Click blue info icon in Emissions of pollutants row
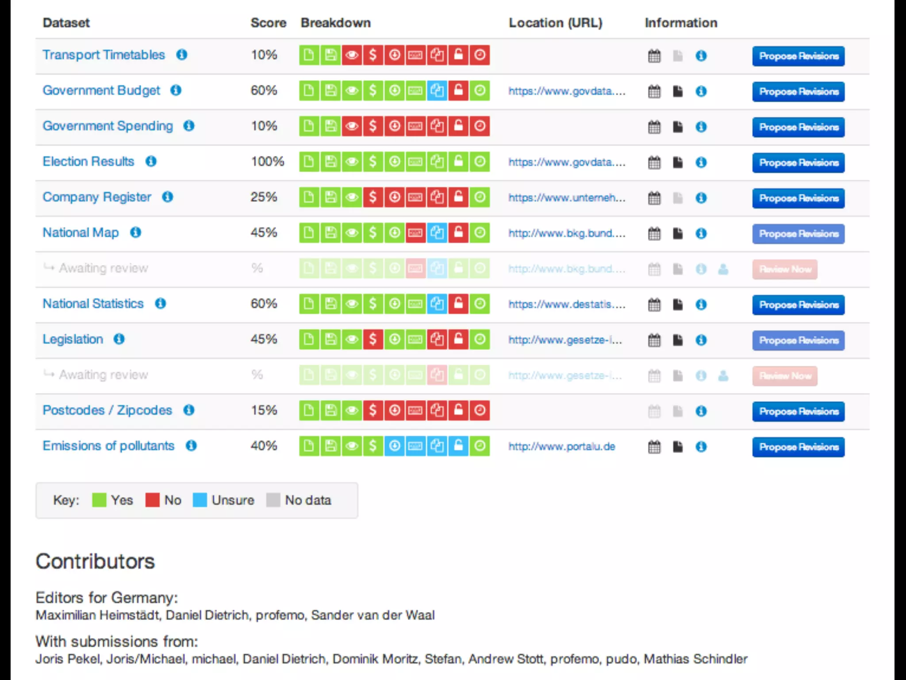The width and height of the screenshot is (906, 680). 701,447
